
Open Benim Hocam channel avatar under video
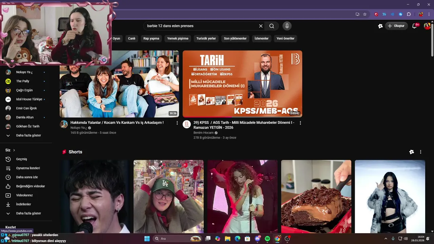pyautogui.click(x=186, y=124)
